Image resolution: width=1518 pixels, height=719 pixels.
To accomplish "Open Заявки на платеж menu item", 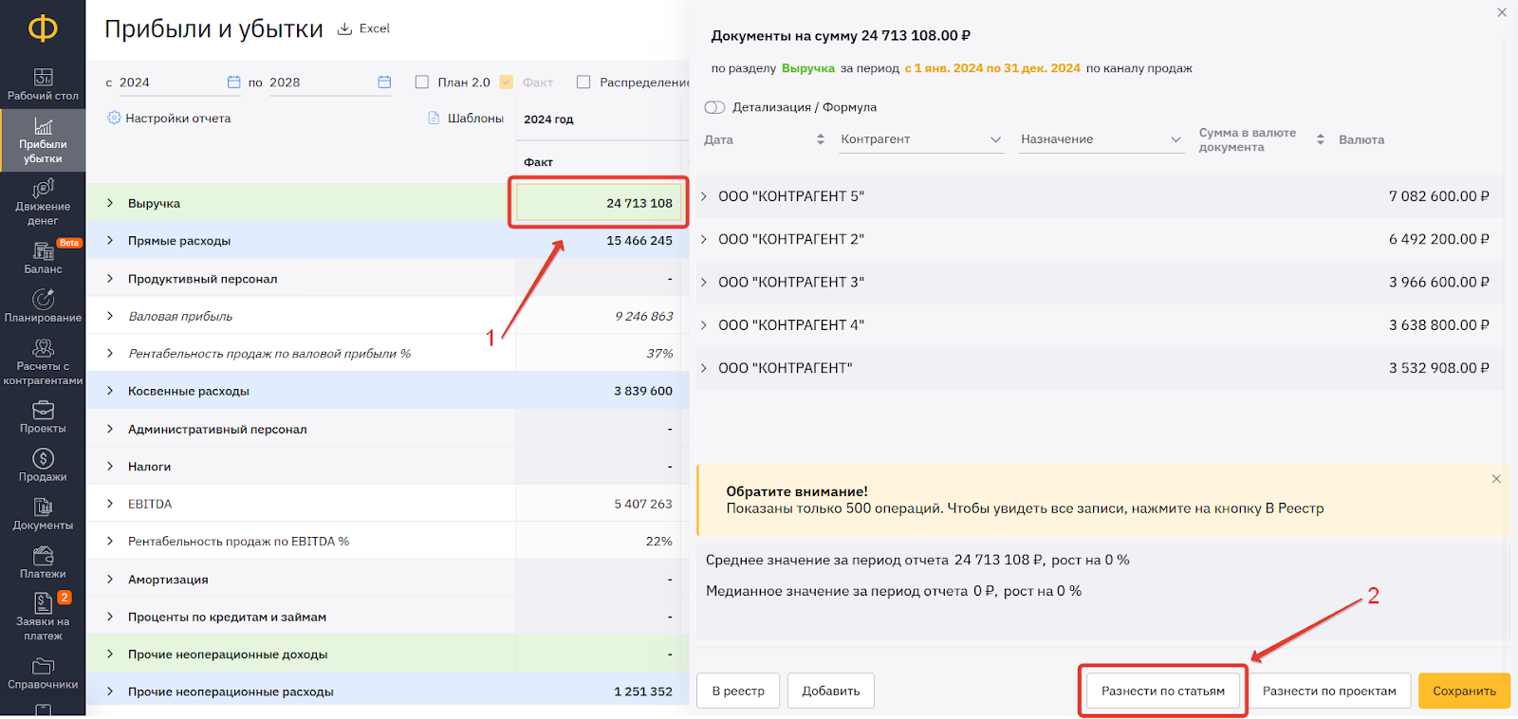I will [x=43, y=604].
